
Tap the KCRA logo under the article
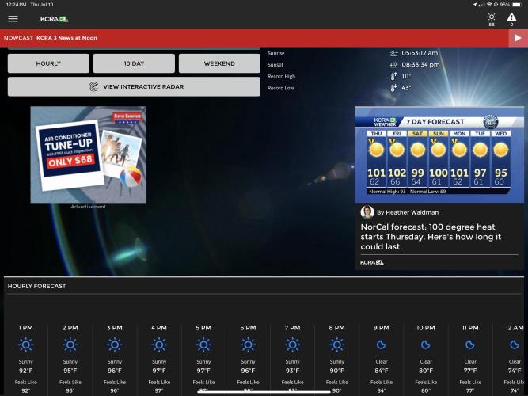(372, 262)
